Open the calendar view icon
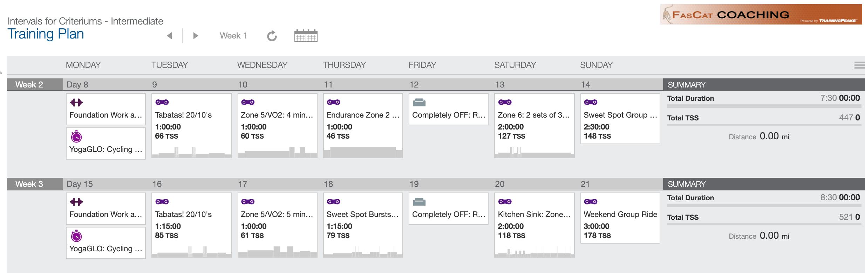The width and height of the screenshot is (865, 273). (306, 36)
